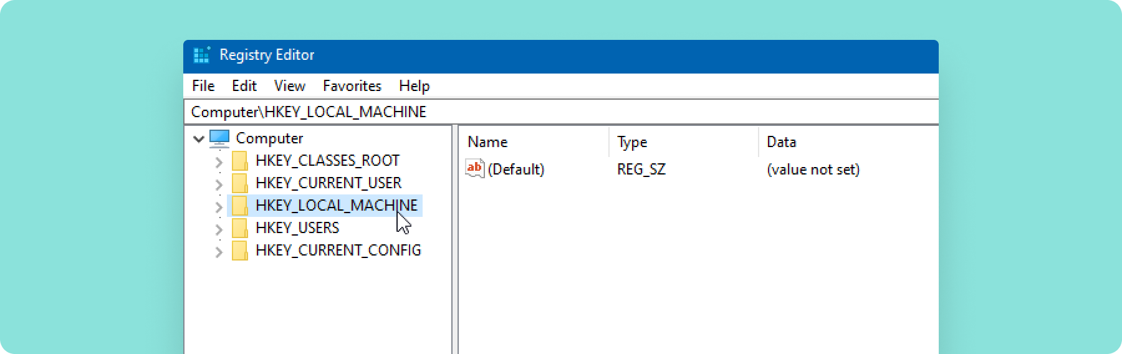Click the REG_SZ type cell
The height and width of the screenshot is (354, 1122).
pos(641,170)
